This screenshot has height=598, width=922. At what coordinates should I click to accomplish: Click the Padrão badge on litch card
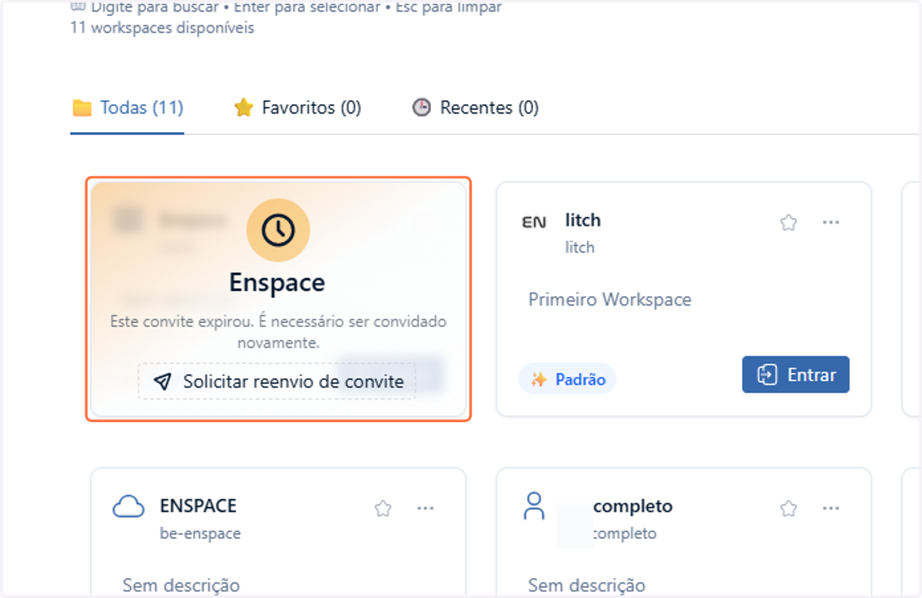pos(568,379)
